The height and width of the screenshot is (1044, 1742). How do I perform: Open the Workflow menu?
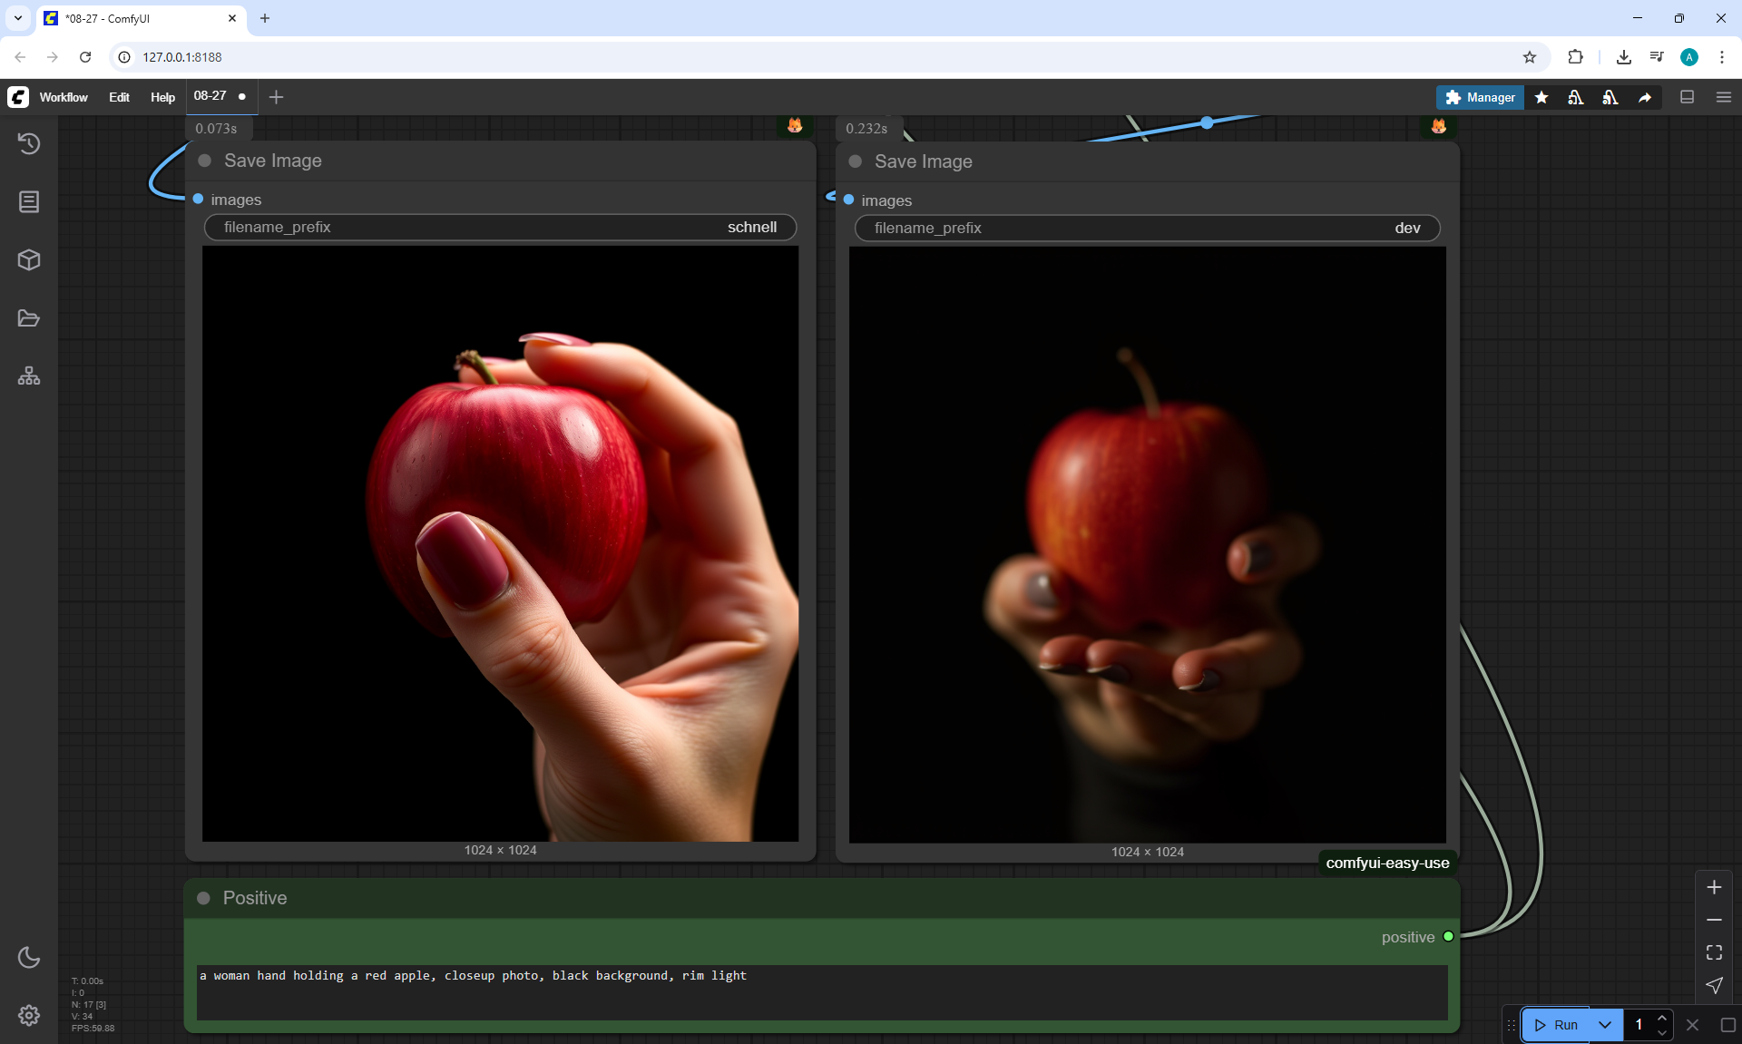pos(64,97)
